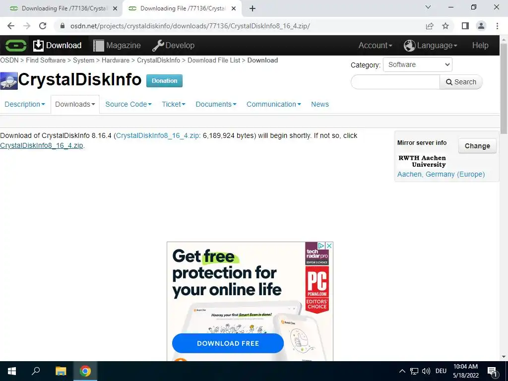Screen dimensions: 508x381
Task: Click the Search button
Action: point(461,82)
